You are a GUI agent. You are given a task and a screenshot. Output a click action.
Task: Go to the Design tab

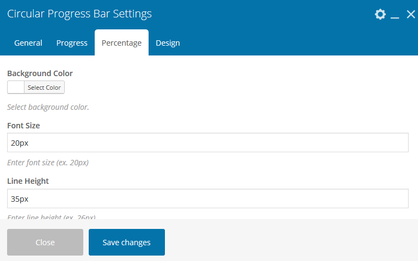pyautogui.click(x=168, y=43)
